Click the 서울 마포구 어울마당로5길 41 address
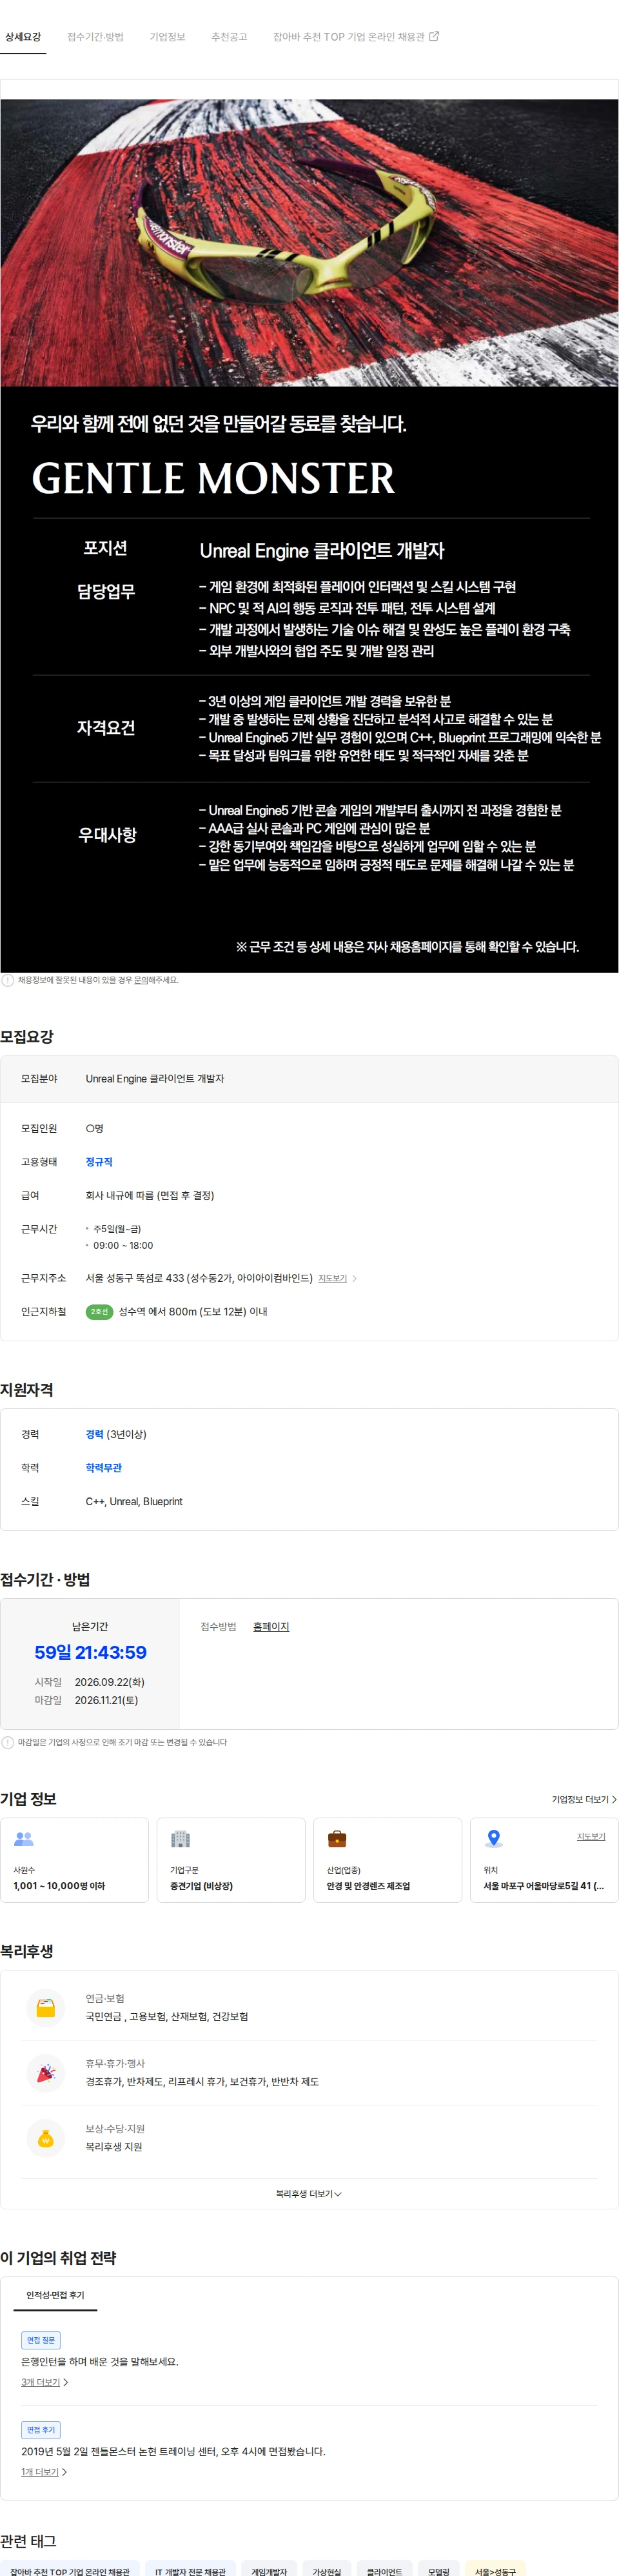 coord(543,1886)
